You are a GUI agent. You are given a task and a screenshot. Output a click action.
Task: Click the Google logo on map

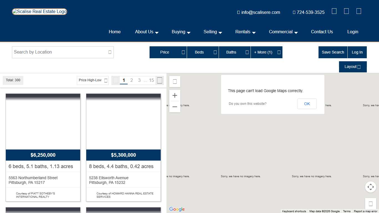(177, 209)
